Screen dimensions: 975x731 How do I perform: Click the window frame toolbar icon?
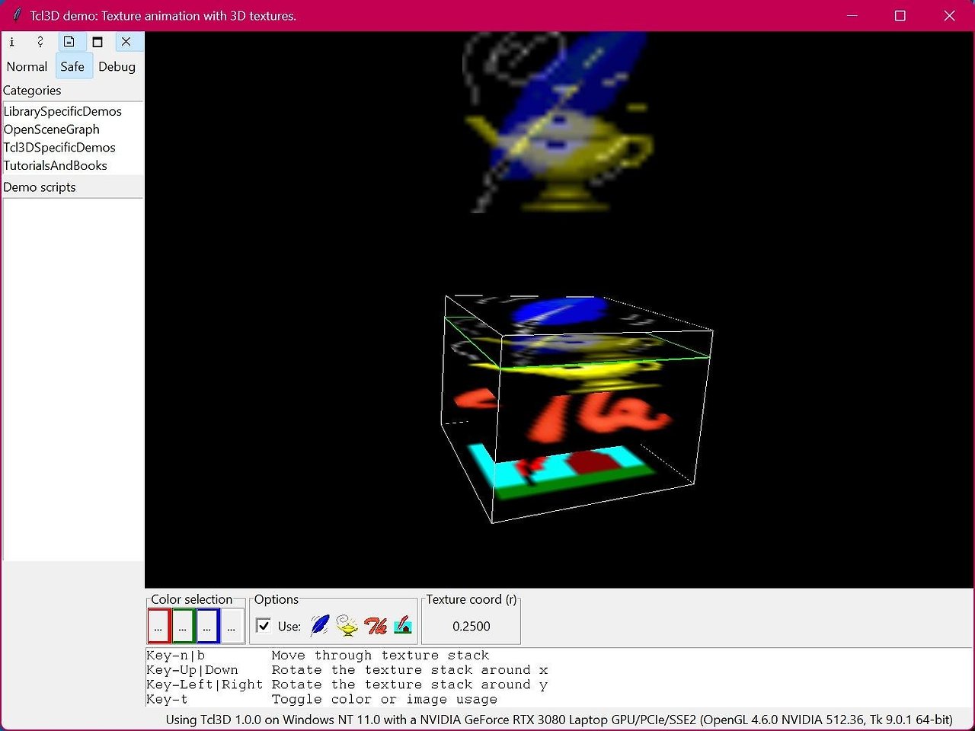97,42
